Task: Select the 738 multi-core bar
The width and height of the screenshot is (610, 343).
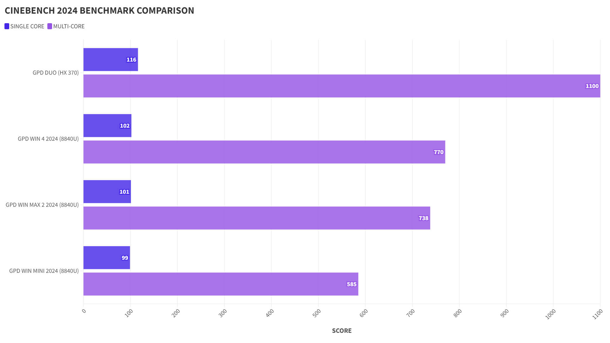Action: pos(257,218)
